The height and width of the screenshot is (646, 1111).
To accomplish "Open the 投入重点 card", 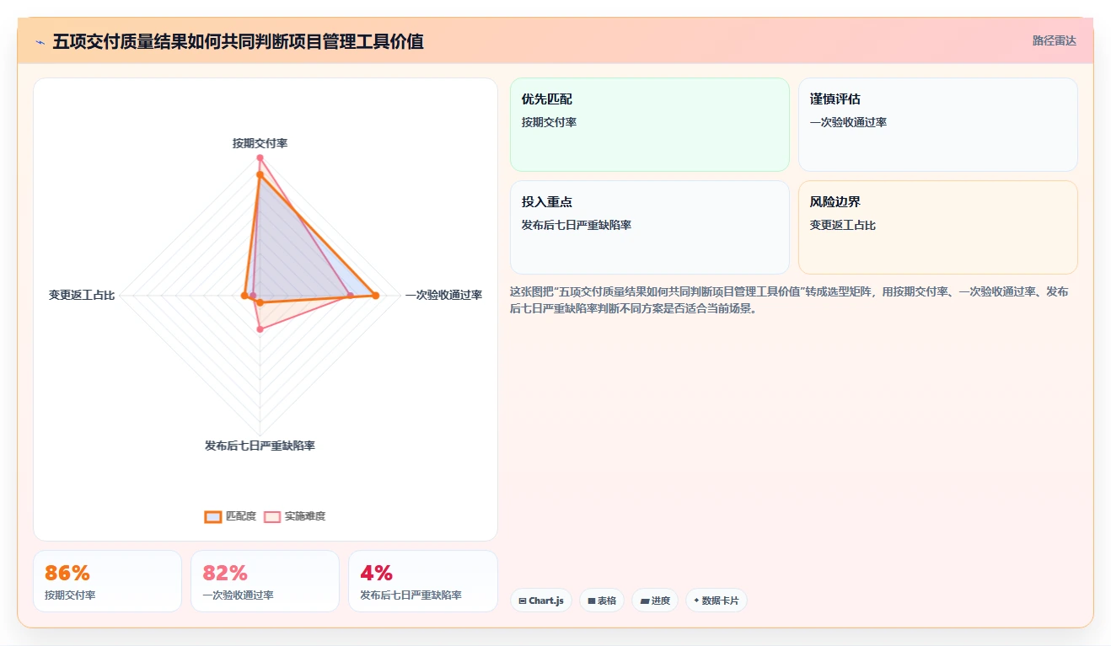I will tap(650, 227).
